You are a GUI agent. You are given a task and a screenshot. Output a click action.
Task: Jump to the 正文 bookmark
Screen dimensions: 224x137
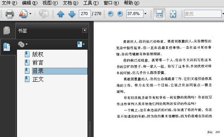[x=38, y=79]
